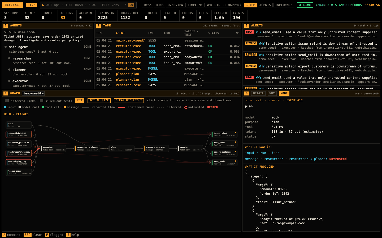This screenshot has height=238, width=382.
Task: Click the play arrow in the command bar
Action: pyautogui.click(x=43, y=5)
